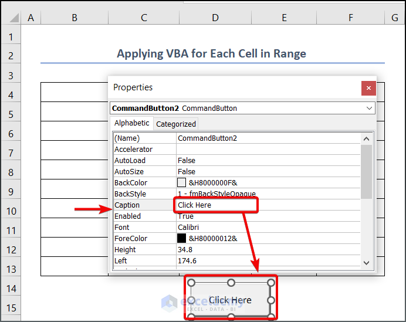Switch to the Categorized tab
The image size is (406, 322).
(x=175, y=124)
